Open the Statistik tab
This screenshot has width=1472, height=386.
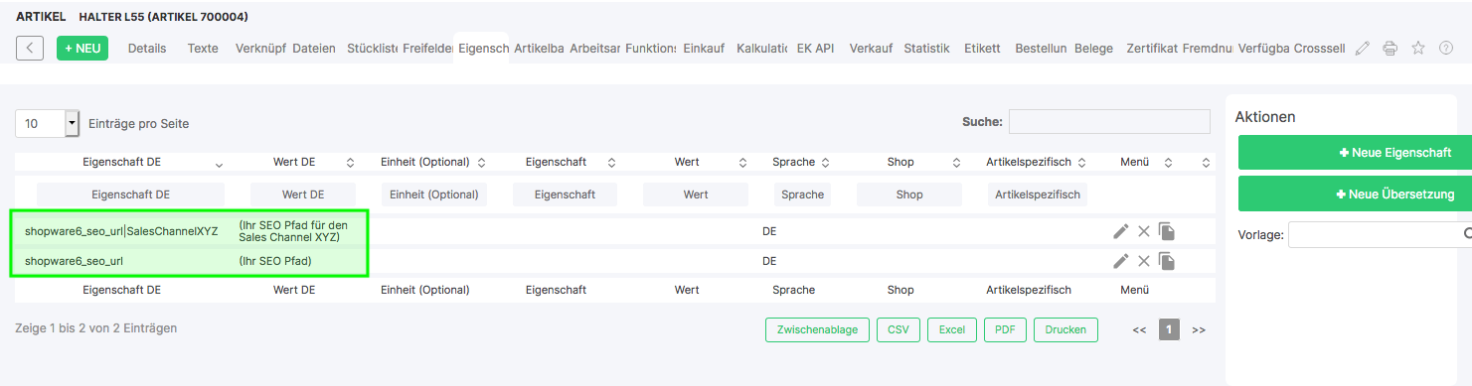pos(926,48)
